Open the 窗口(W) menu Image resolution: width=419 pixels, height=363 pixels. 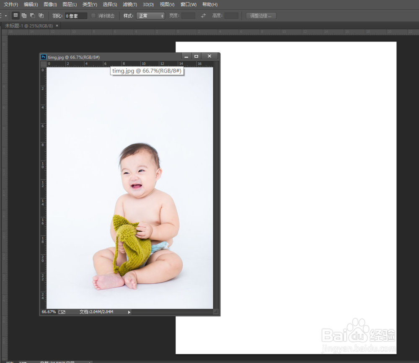click(189, 5)
